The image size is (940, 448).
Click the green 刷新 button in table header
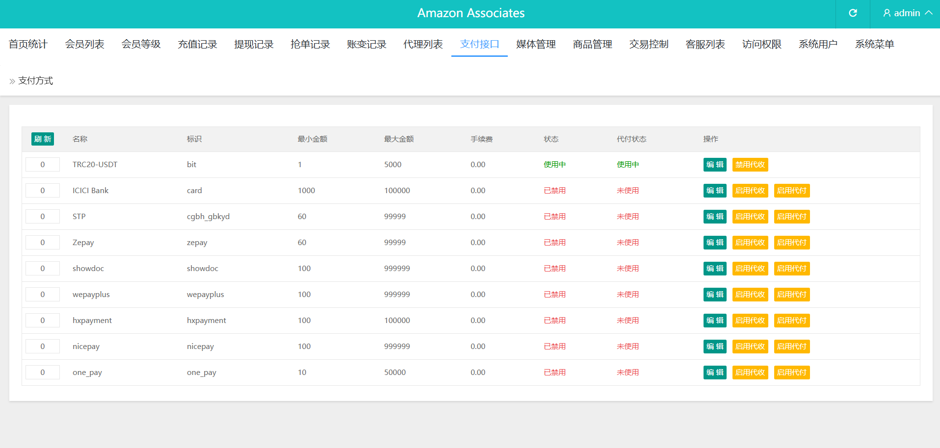tap(43, 139)
